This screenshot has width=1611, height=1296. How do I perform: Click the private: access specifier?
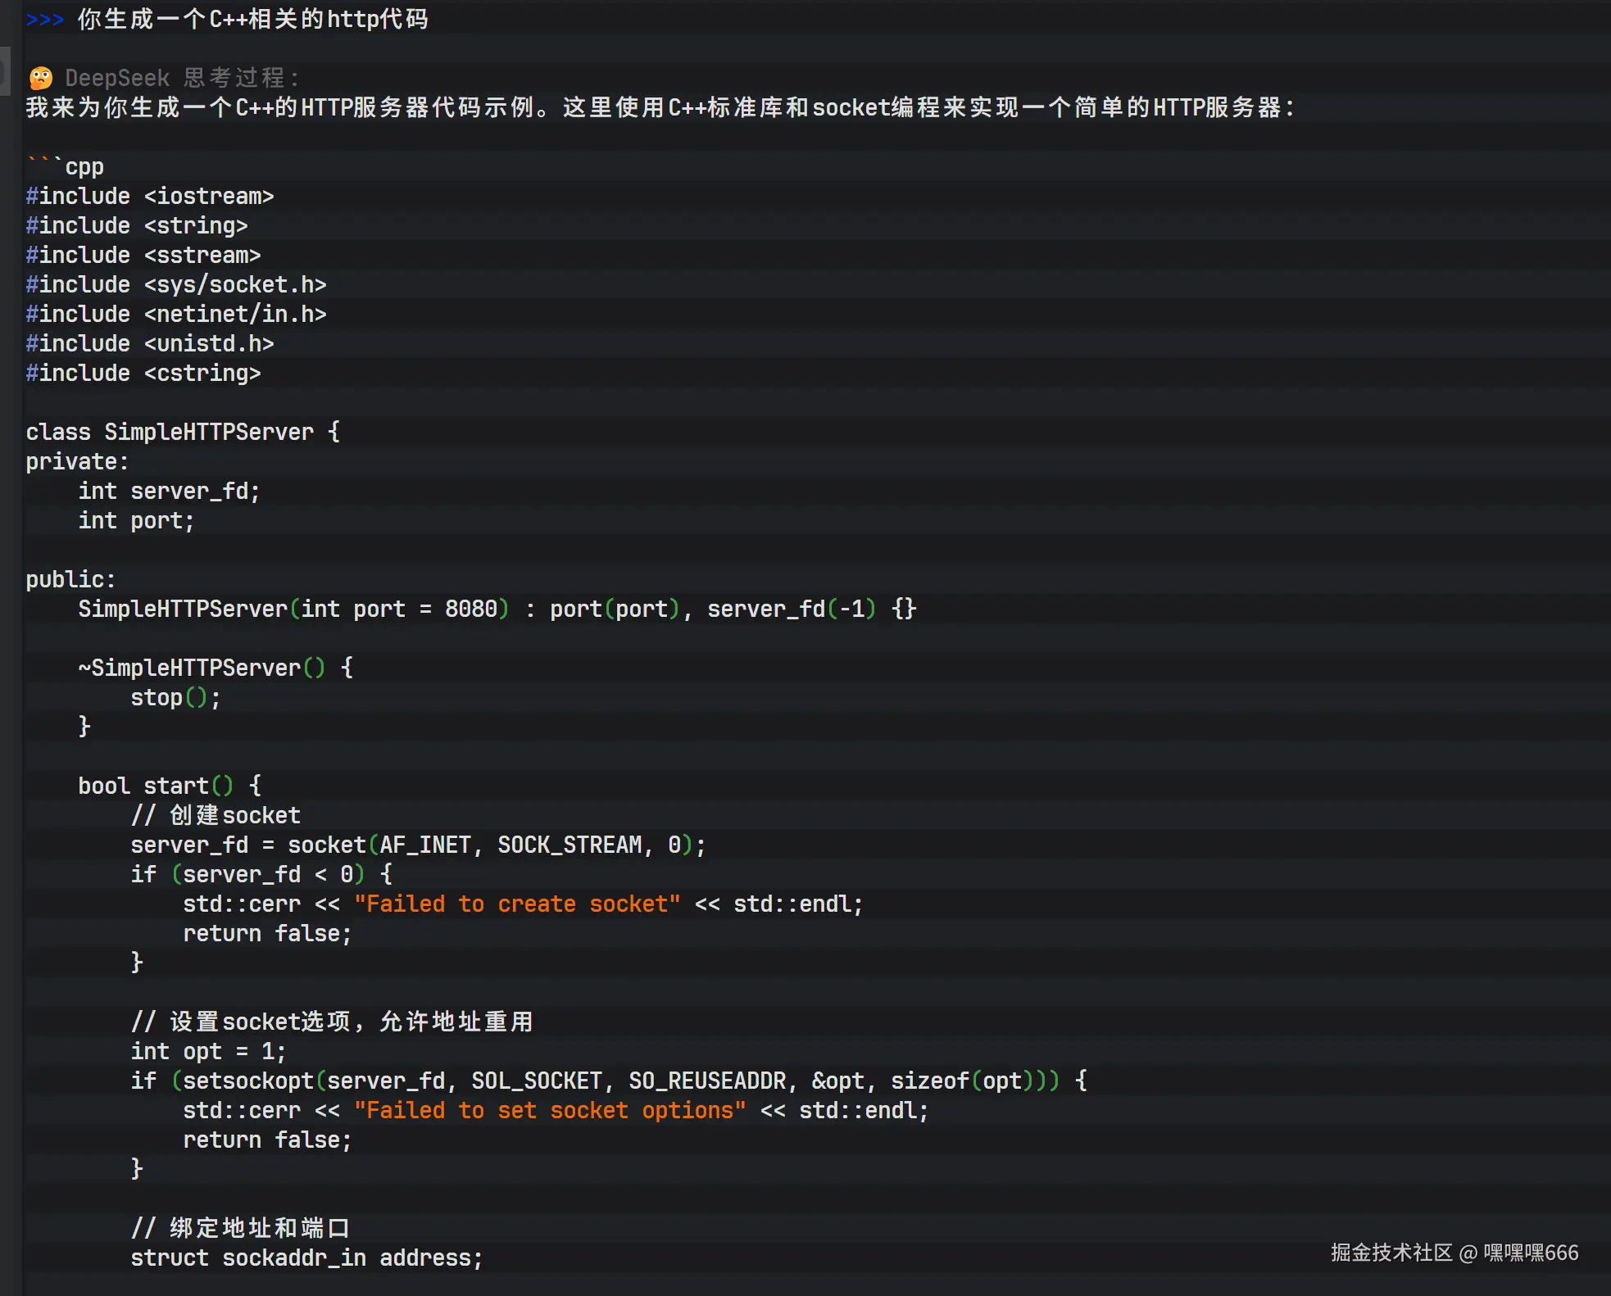coord(77,462)
